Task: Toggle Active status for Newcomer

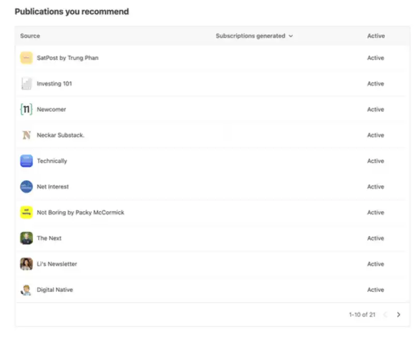Action: (376, 109)
